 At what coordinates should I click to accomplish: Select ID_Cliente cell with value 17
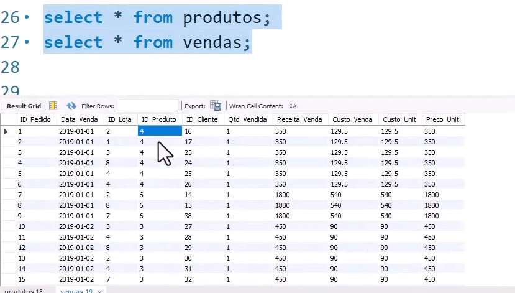pyautogui.click(x=203, y=142)
